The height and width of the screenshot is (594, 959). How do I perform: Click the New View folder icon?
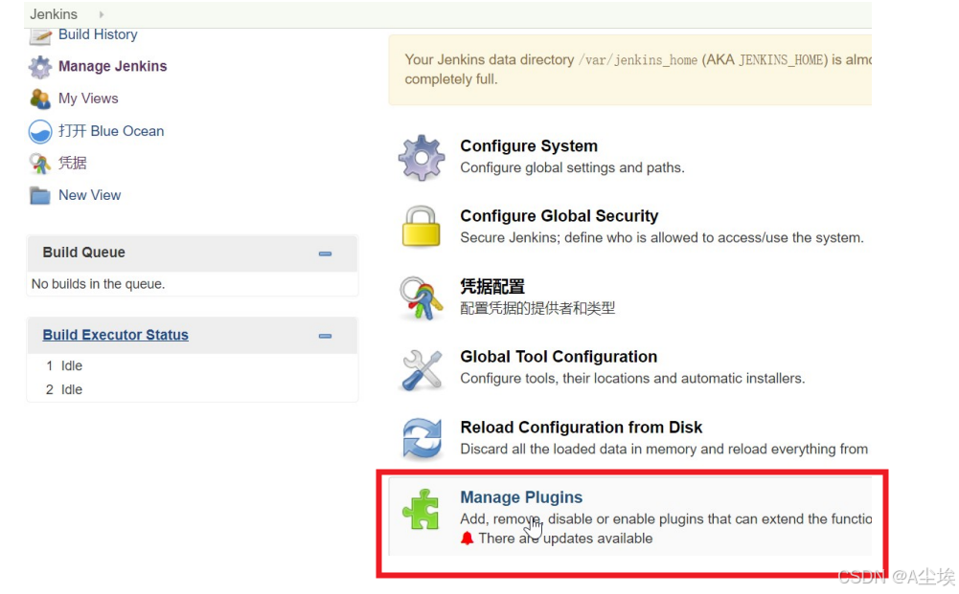coord(40,195)
